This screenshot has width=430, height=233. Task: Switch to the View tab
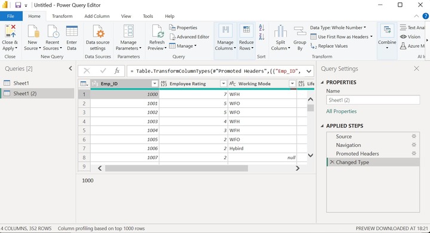[x=126, y=16]
